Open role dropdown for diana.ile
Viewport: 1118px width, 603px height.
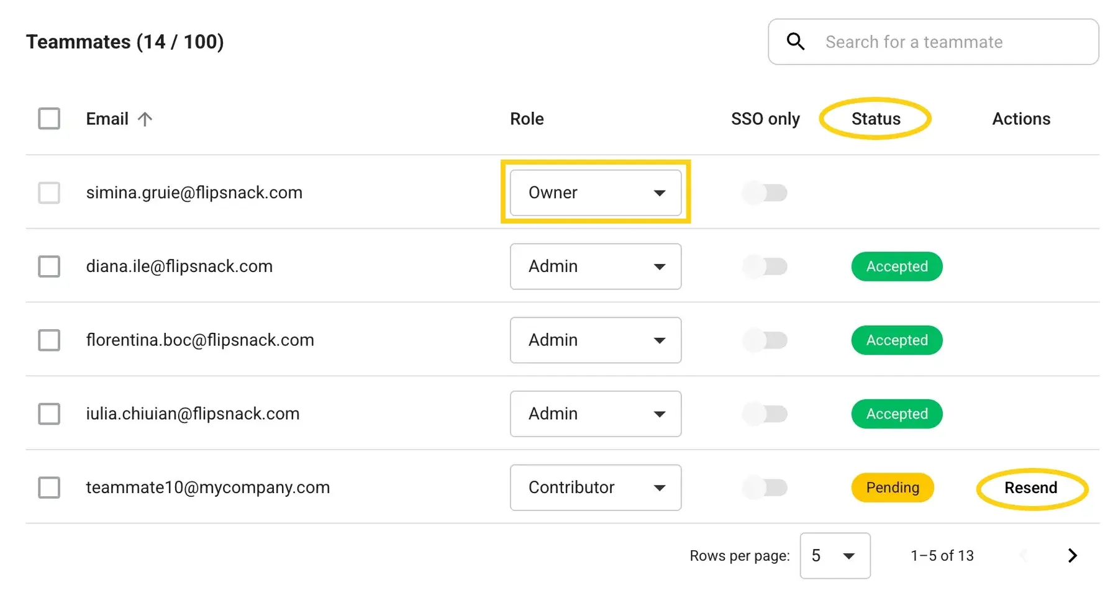click(x=596, y=266)
